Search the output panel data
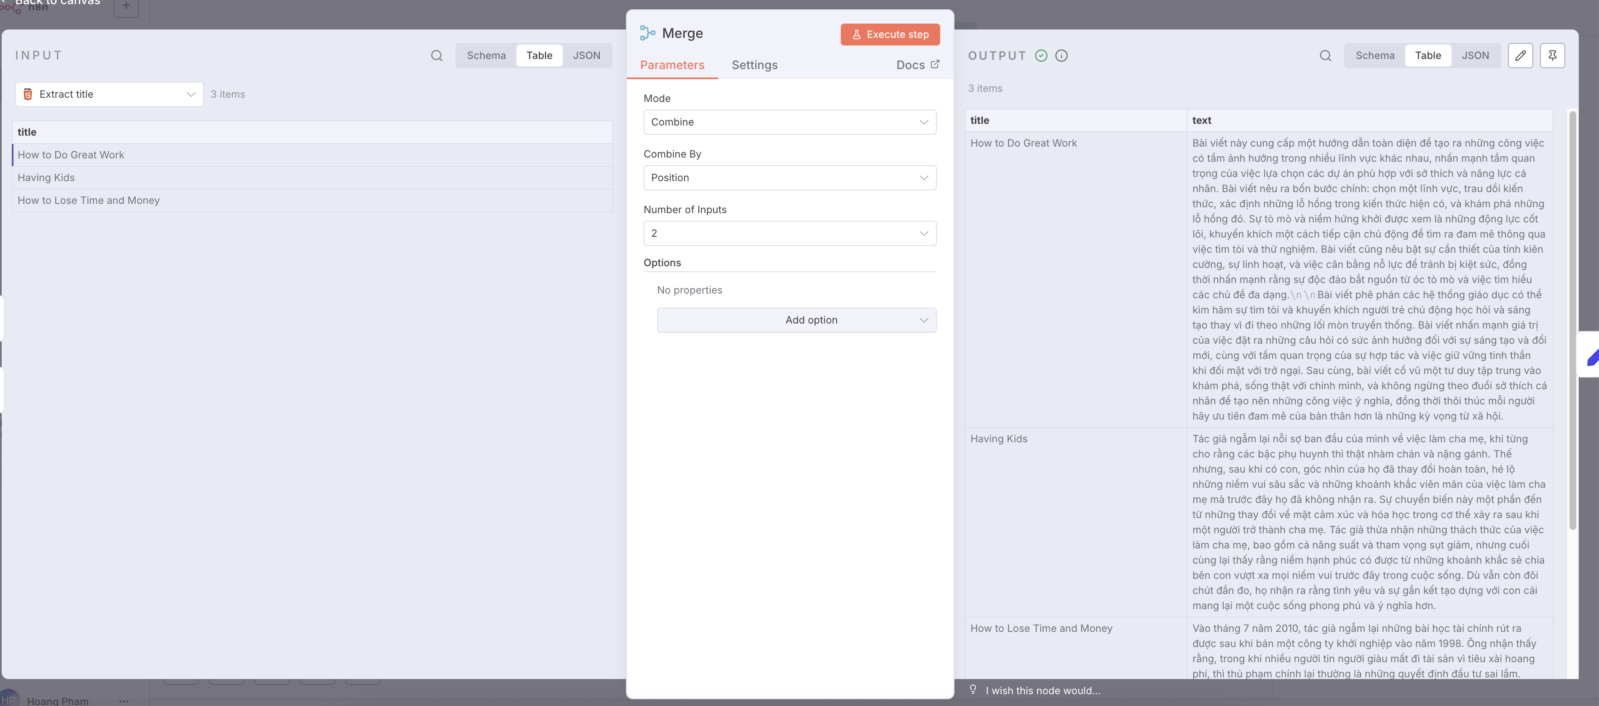This screenshot has width=1599, height=706. click(x=1325, y=56)
